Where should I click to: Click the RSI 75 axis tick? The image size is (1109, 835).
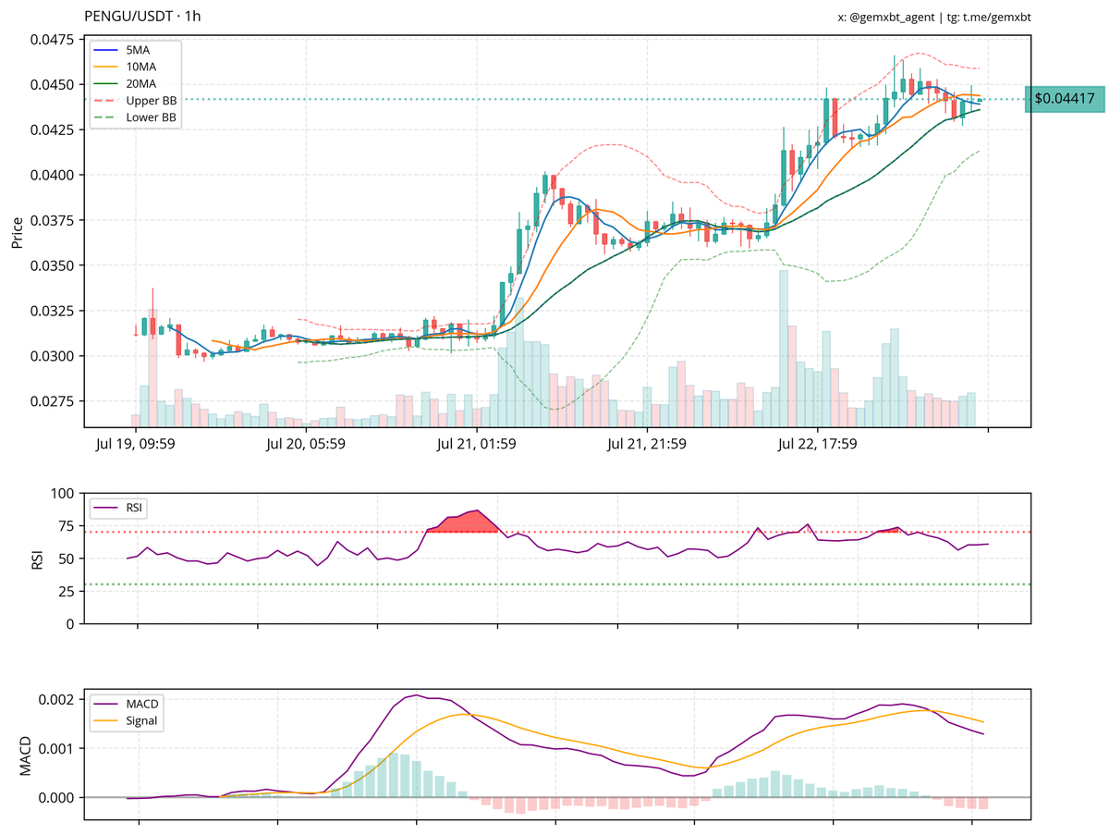pos(68,526)
